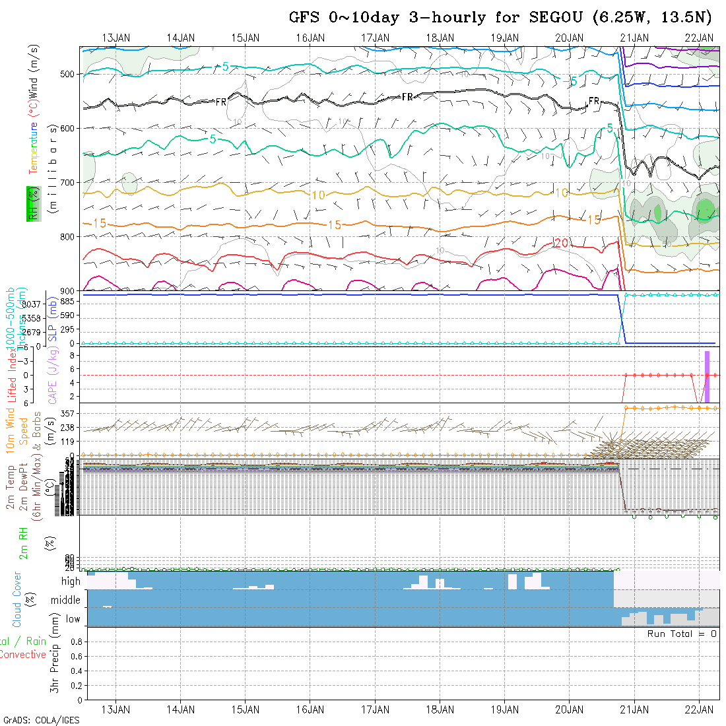Click the 22JAN label on the bottom axis
This screenshot has height=726, width=726.
(698, 709)
